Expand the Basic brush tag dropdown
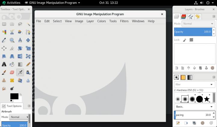Screen dimensions: 217x127 [x=194, y=107]
